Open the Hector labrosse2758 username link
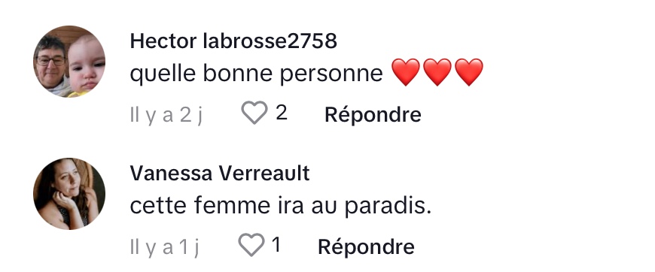This screenshot has width=655, height=272. [233, 41]
